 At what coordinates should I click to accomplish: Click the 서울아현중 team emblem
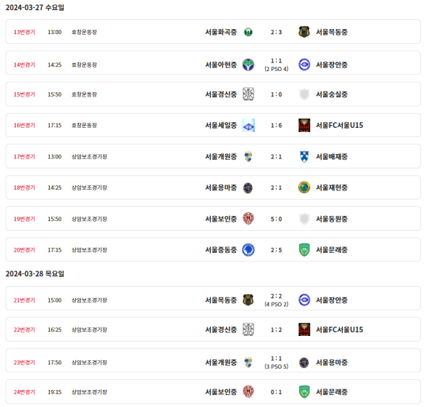[248, 64]
